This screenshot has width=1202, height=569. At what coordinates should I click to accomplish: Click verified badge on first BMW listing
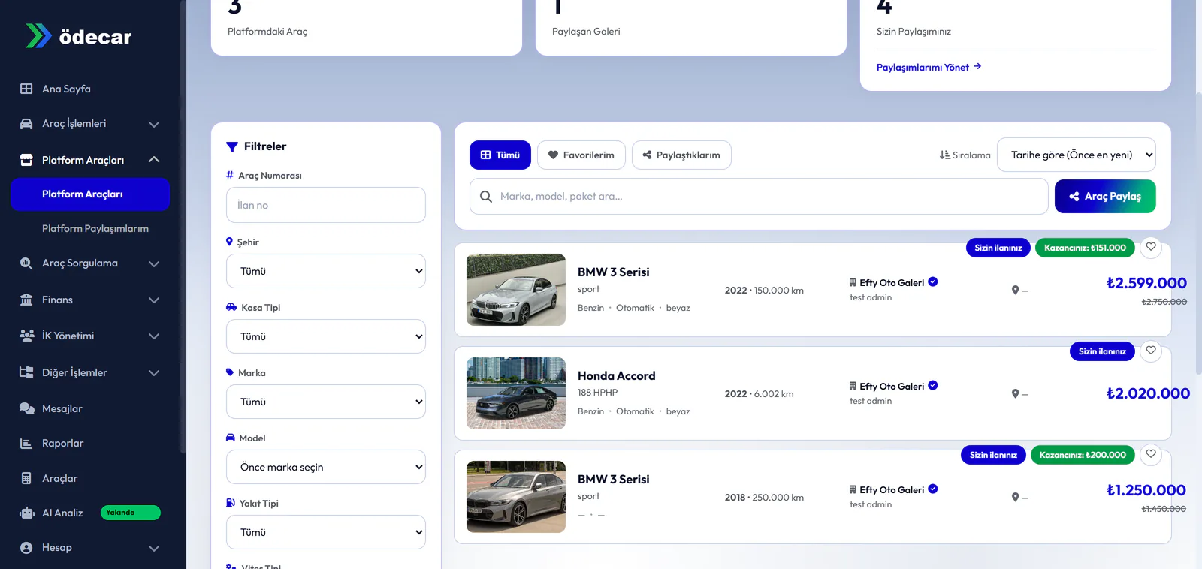tap(933, 282)
